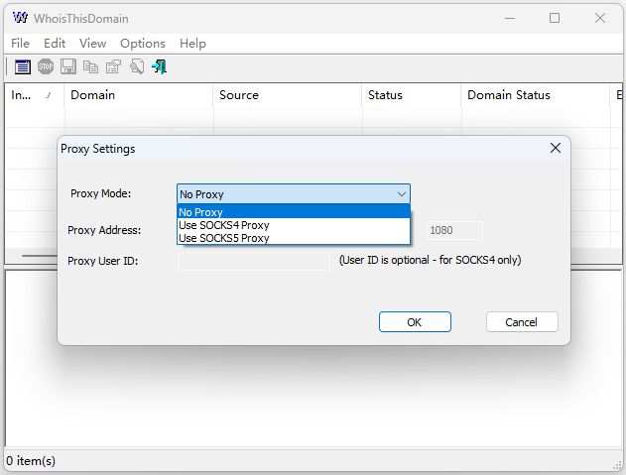Viewport: 626px width, 475px height.
Task: Choose No Proxy in the dropdown list
Action: pyautogui.click(x=294, y=212)
